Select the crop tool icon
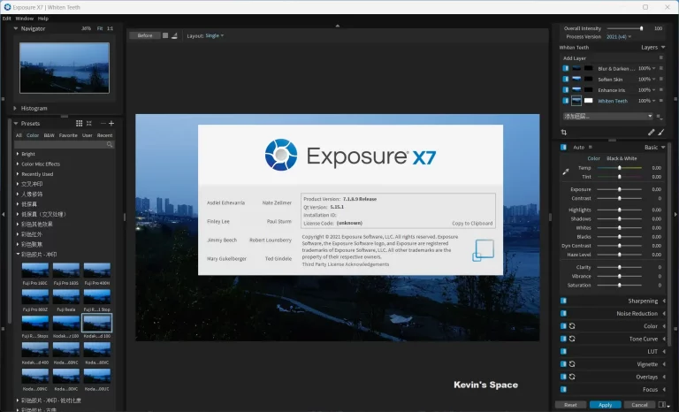 (564, 132)
